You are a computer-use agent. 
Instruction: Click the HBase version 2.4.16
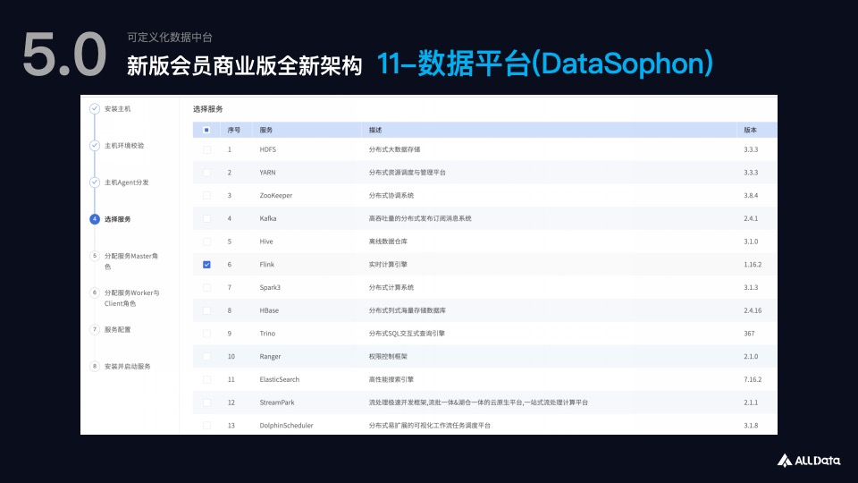753,310
